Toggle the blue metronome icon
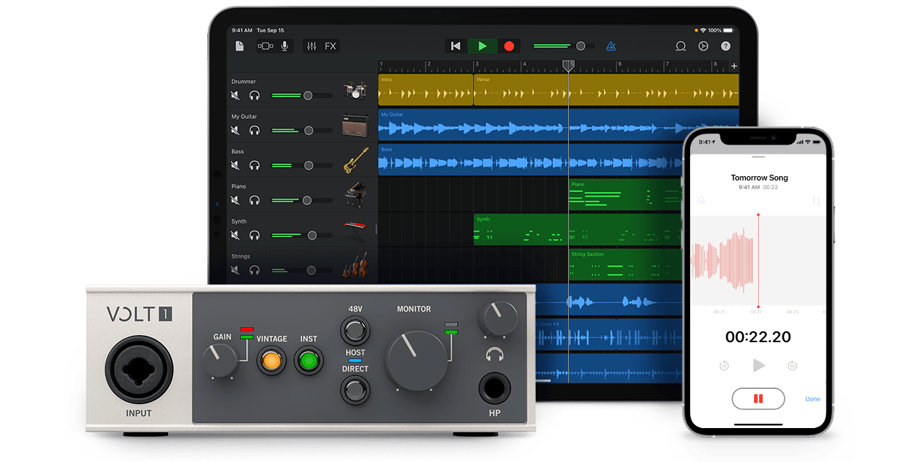This screenshot has width=924, height=462. point(611,46)
